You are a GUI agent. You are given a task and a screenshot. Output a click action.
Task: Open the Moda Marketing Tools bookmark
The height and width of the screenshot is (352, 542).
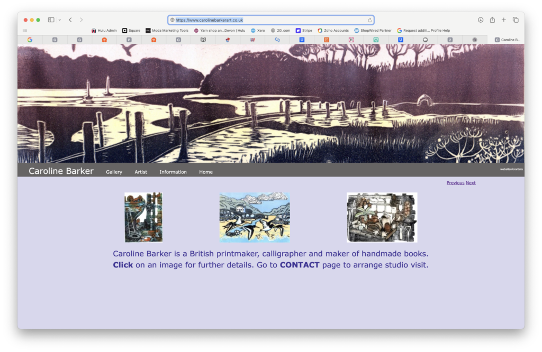[x=167, y=30]
